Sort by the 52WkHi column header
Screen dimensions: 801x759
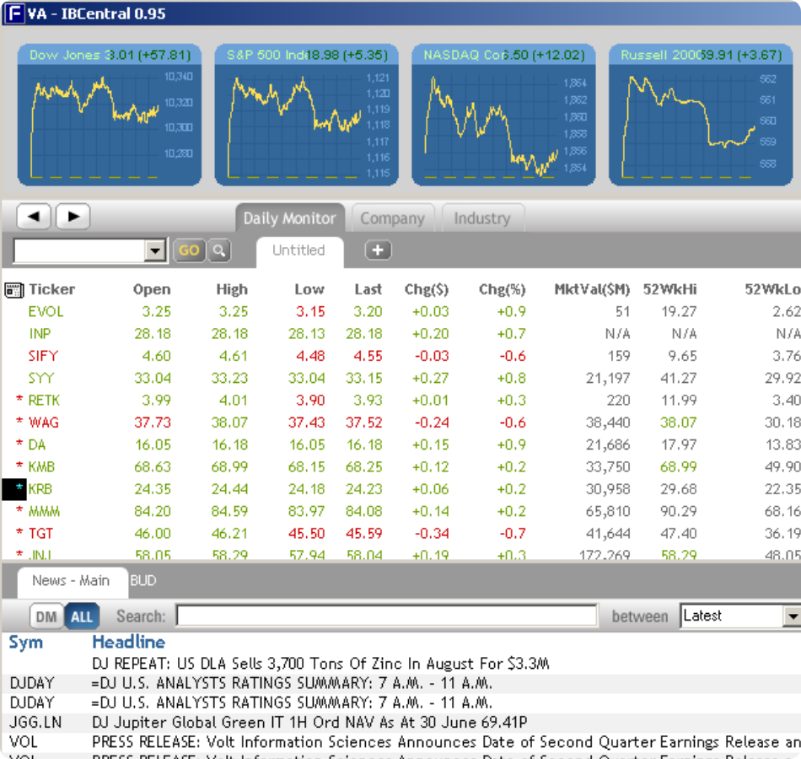click(x=669, y=290)
